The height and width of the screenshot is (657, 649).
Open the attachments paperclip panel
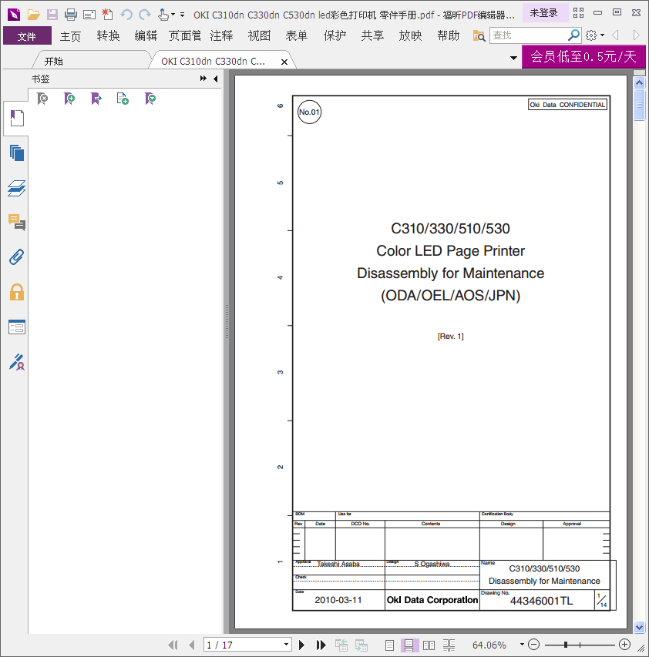click(17, 256)
